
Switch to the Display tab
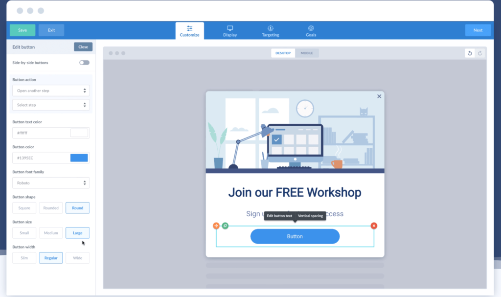point(230,31)
